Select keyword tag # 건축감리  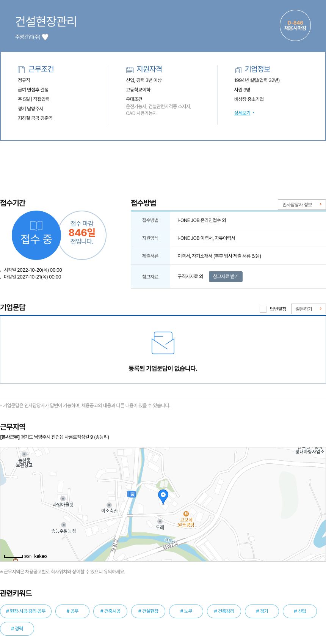224,611
